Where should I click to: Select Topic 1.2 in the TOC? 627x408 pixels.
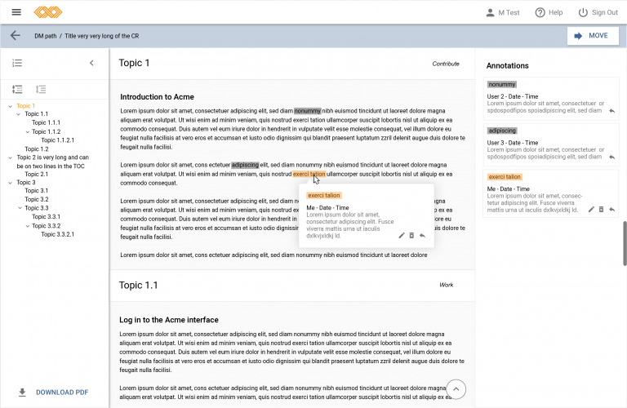click(x=37, y=149)
